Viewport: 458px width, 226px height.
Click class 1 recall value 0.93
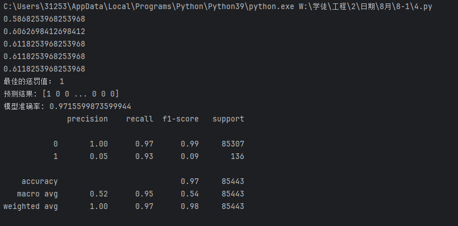pos(144,157)
